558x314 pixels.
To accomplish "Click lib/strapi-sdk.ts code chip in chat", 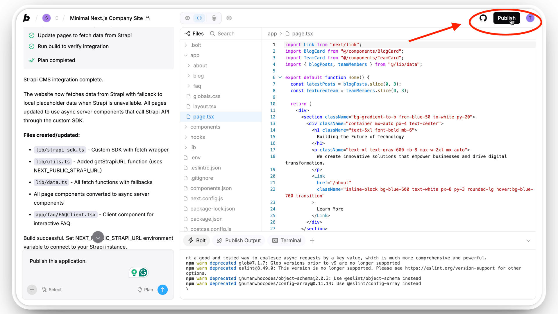I will coord(60,150).
